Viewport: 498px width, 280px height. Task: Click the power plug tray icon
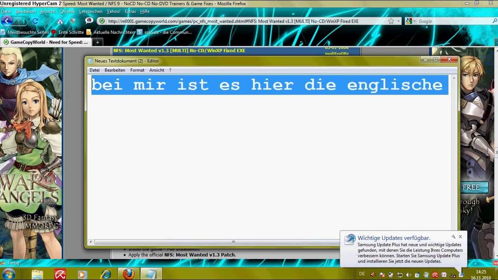(x=391, y=275)
